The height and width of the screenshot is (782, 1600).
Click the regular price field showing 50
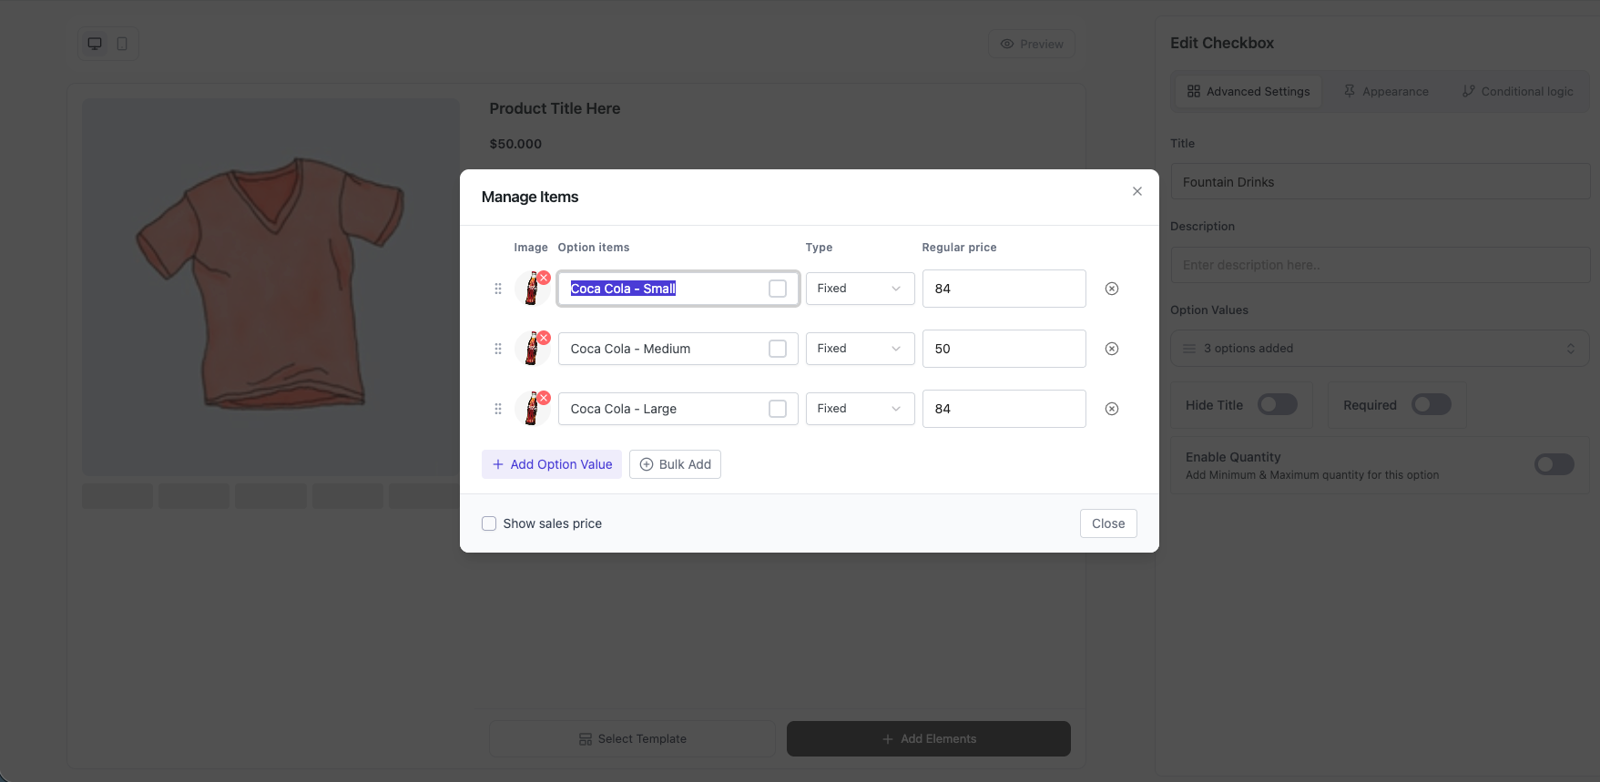pyautogui.click(x=1004, y=349)
